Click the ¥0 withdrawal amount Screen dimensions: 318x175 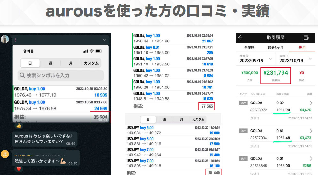(x=302, y=73)
